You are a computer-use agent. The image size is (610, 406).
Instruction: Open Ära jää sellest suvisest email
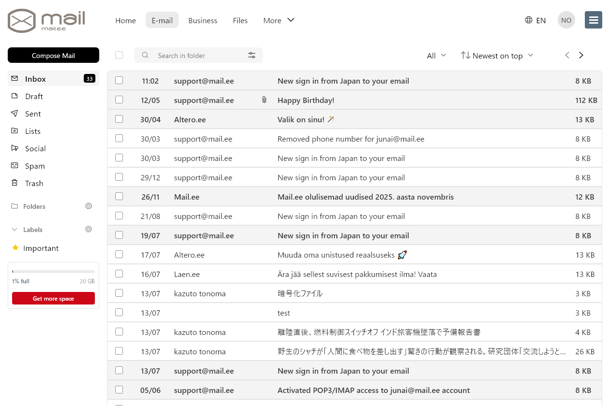pos(354,274)
